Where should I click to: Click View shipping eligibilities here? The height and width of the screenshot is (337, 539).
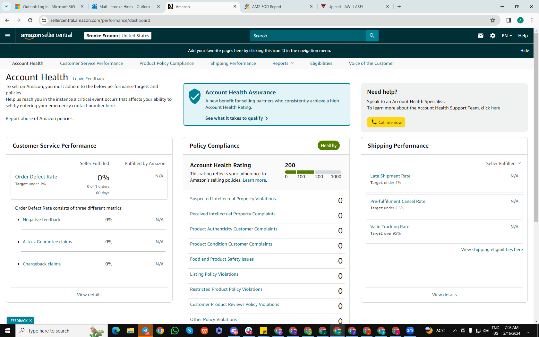pos(492,249)
